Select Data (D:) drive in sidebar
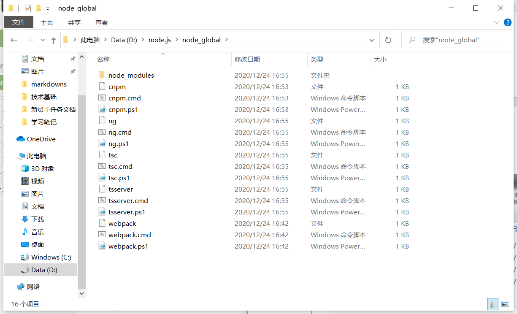Viewport: 517px width, 314px height. point(44,270)
